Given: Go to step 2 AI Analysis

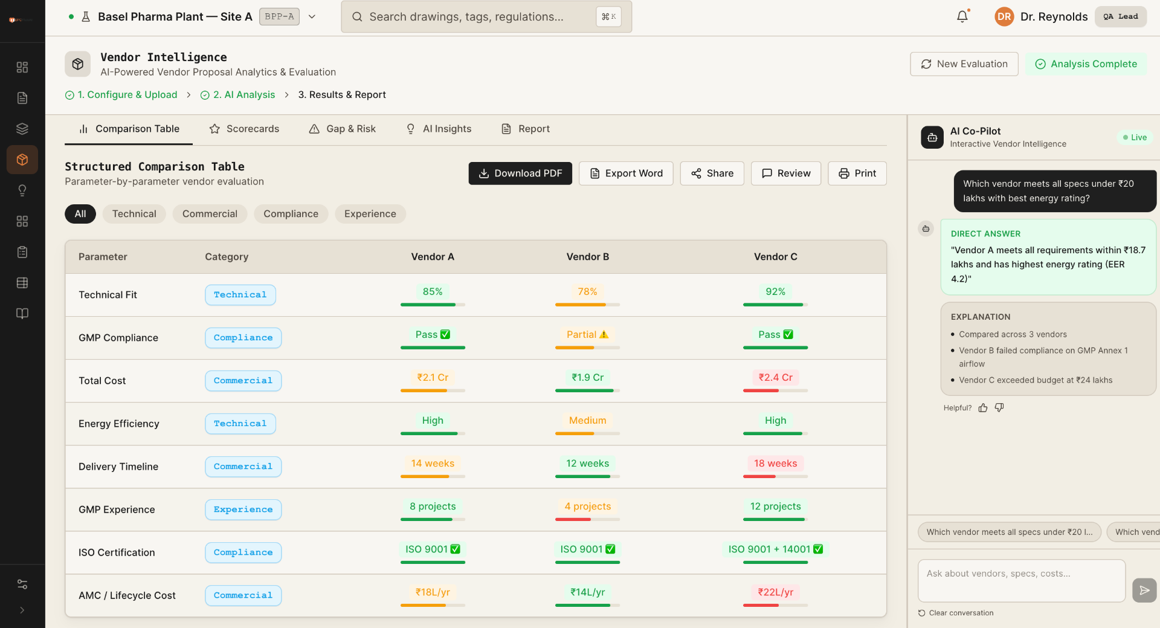Looking at the screenshot, I should tap(237, 95).
